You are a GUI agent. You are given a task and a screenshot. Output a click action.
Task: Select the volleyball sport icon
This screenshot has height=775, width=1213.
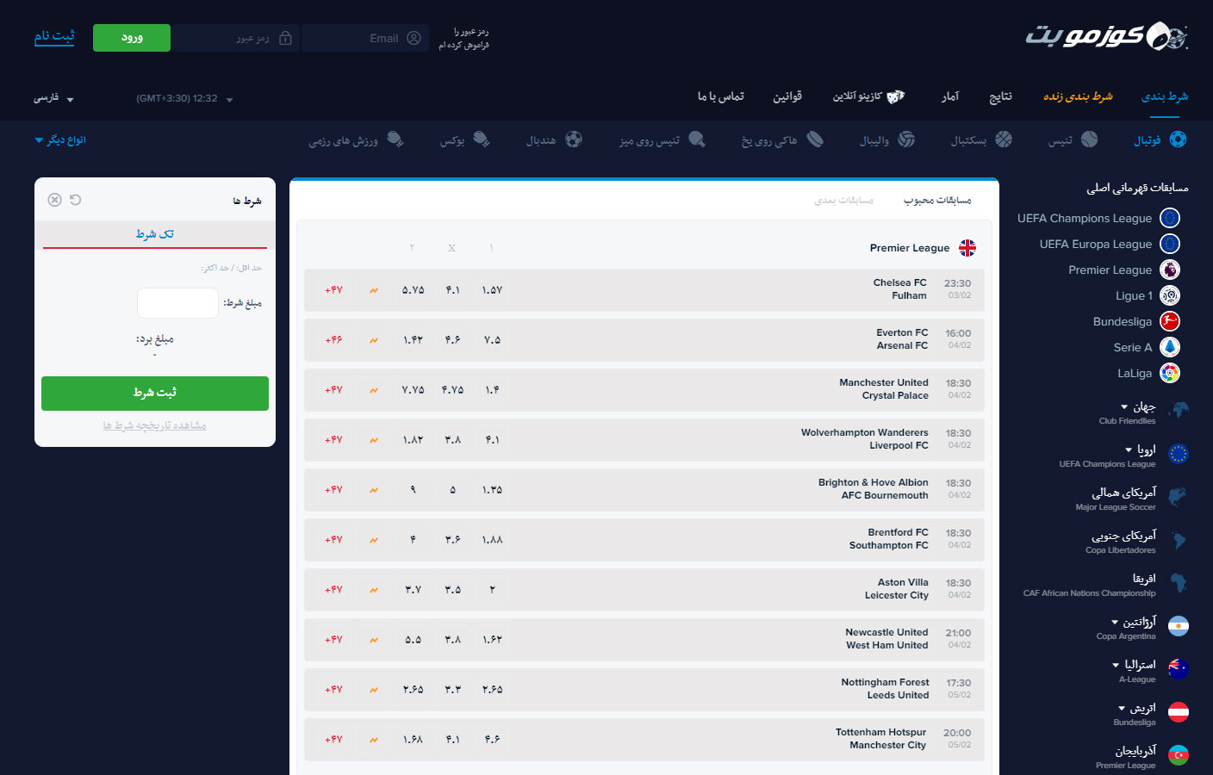pos(906,139)
